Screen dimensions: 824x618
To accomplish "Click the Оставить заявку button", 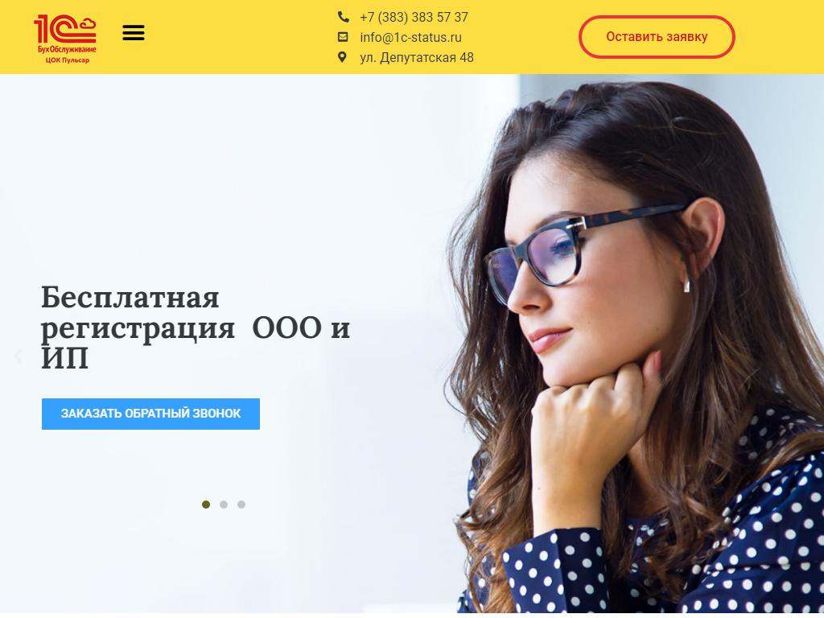I will click(657, 37).
